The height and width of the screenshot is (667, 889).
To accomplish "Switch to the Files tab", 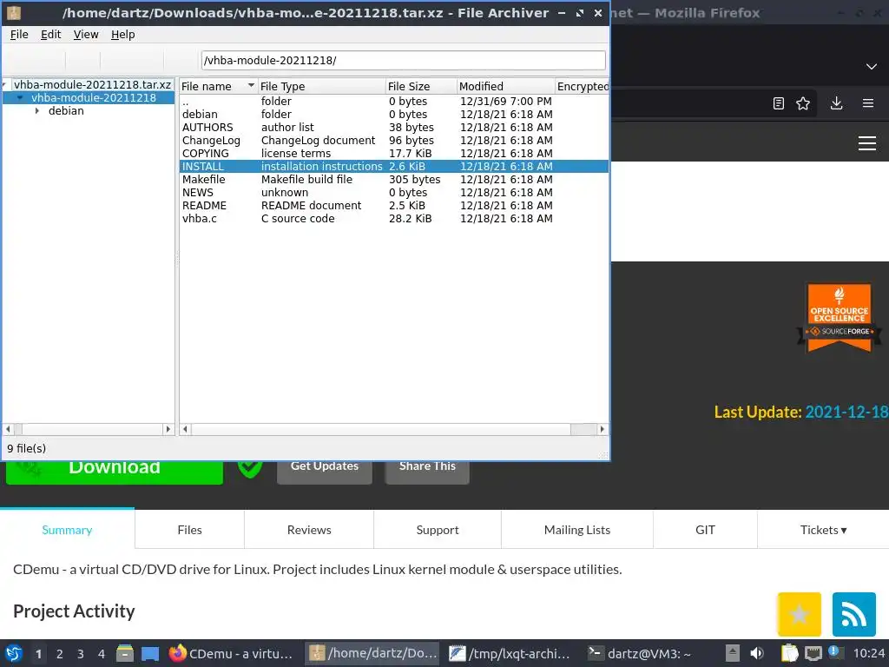I will point(189,530).
